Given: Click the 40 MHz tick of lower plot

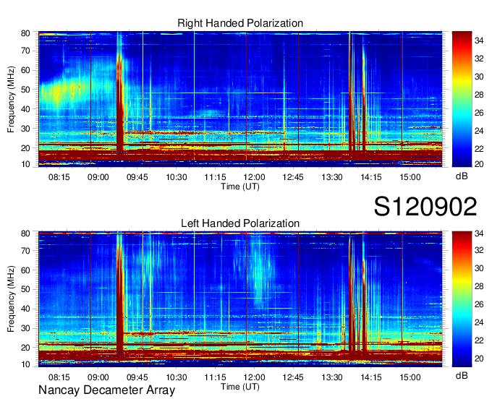Looking at the screenshot, I should [25, 309].
